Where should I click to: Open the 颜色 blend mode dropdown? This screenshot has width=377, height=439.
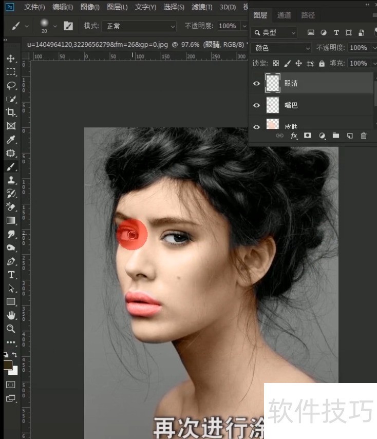pyautogui.click(x=282, y=48)
